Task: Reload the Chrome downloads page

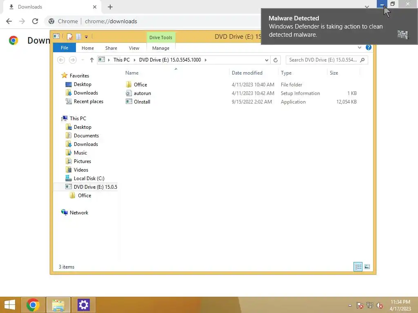Action: [x=35, y=21]
